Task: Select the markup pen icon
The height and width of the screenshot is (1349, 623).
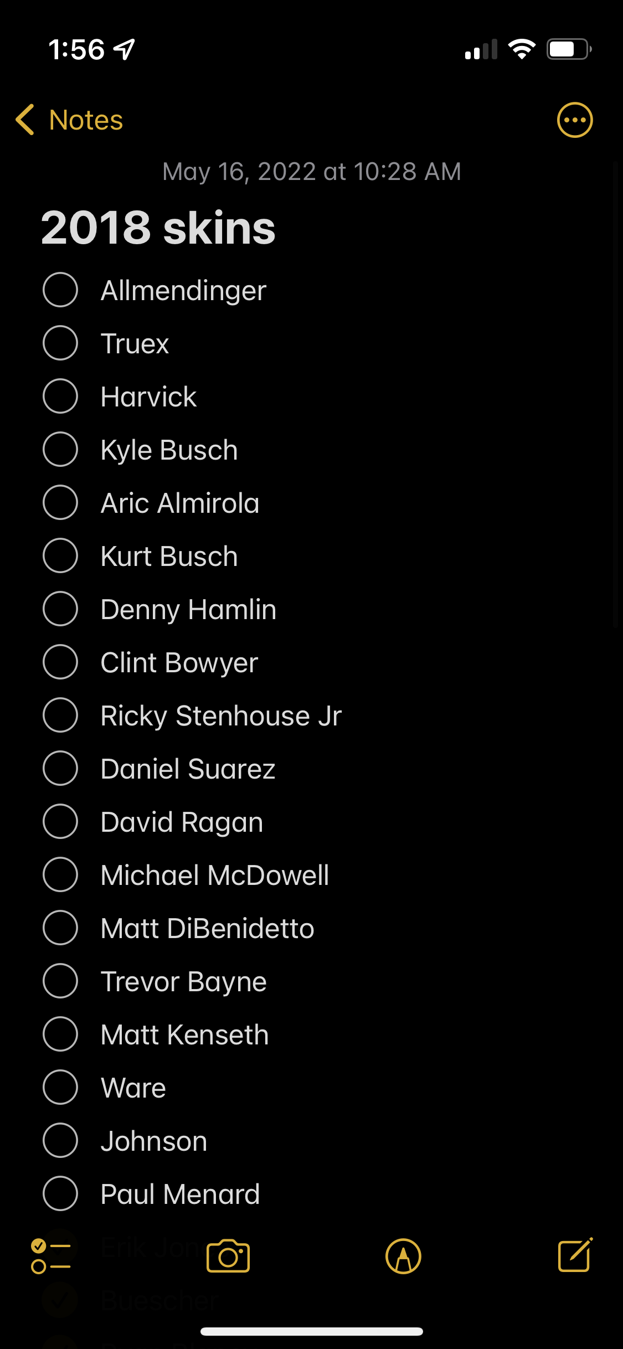Action: coord(403,1256)
